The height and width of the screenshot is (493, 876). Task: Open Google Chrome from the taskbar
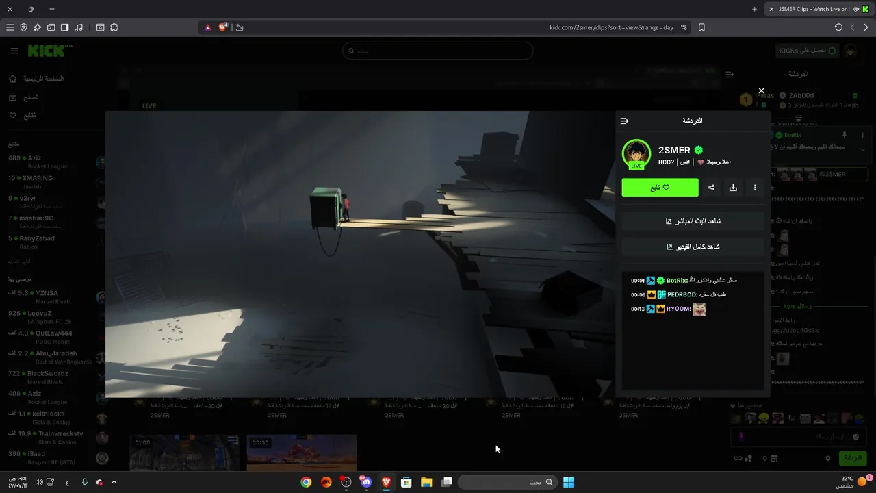[306, 482]
